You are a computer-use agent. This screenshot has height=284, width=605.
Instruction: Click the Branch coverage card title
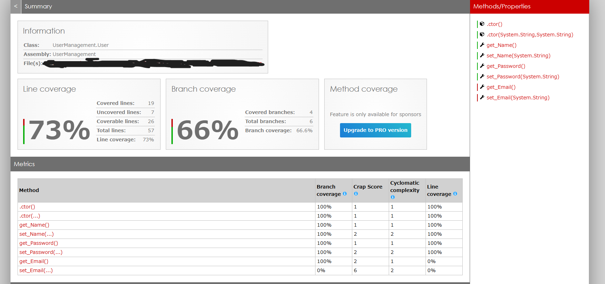click(x=204, y=89)
